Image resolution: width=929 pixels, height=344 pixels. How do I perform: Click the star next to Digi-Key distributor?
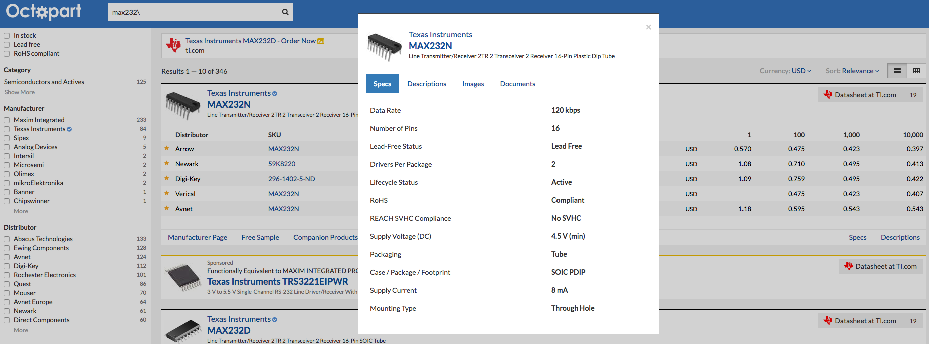[x=167, y=178]
